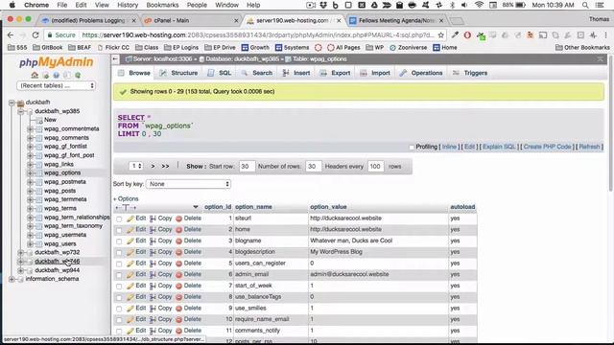Image resolution: width=614 pixels, height=345 pixels.
Task: Expand the wpag_posts table node
Action: [30, 191]
